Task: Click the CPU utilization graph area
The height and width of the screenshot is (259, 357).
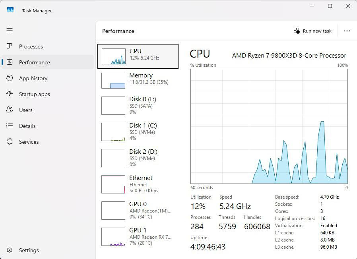Action: pyautogui.click(x=269, y=126)
